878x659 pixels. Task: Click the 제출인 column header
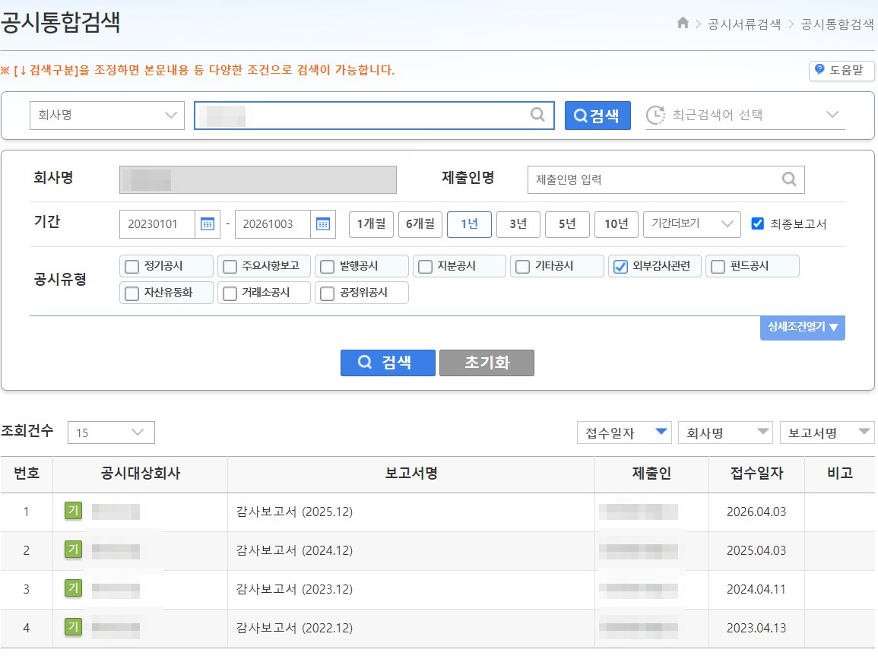coord(651,474)
